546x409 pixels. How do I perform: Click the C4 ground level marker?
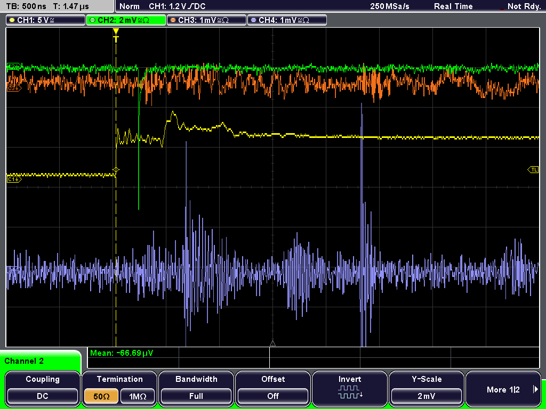[14, 269]
